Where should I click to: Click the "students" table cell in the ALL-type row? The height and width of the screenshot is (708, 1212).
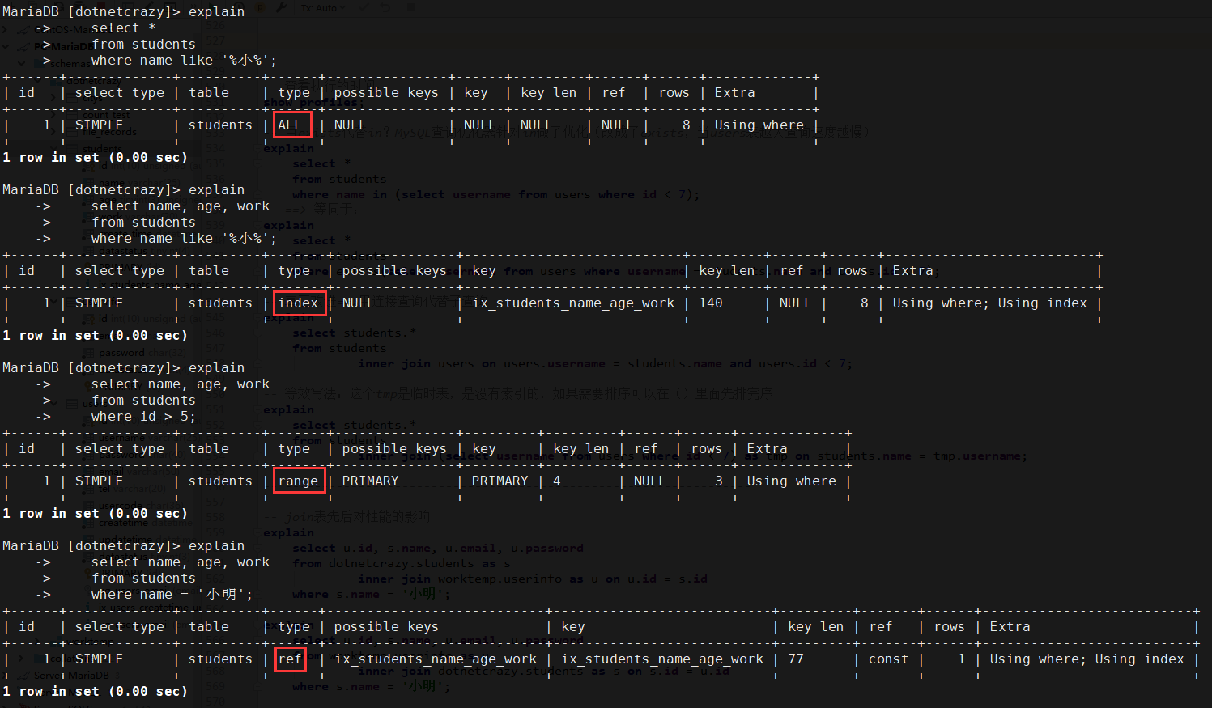220,125
